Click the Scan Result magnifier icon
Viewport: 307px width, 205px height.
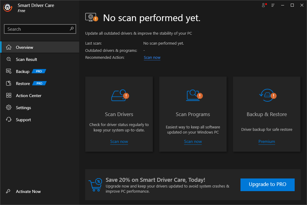9,59
